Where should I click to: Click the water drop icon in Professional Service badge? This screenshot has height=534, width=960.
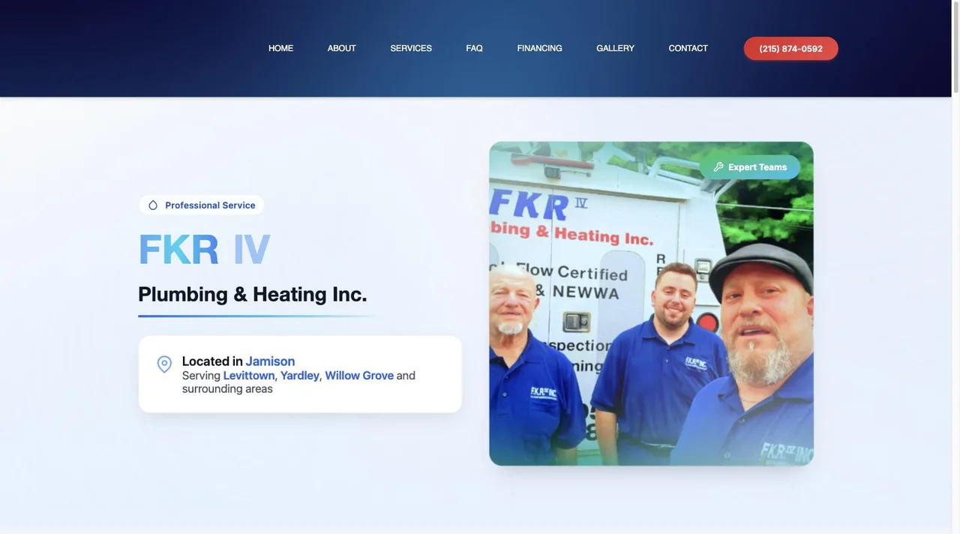pos(153,205)
